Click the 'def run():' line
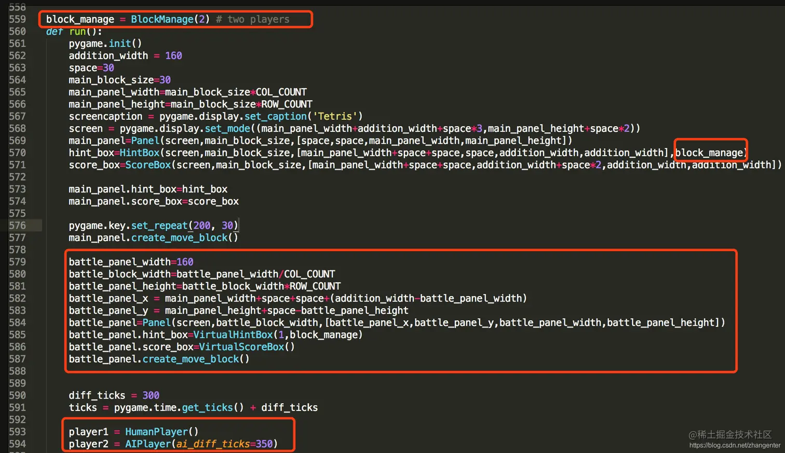The height and width of the screenshot is (453, 785). (74, 32)
